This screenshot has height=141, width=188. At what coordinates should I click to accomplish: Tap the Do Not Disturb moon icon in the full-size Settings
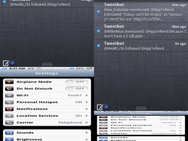pos(9,89)
